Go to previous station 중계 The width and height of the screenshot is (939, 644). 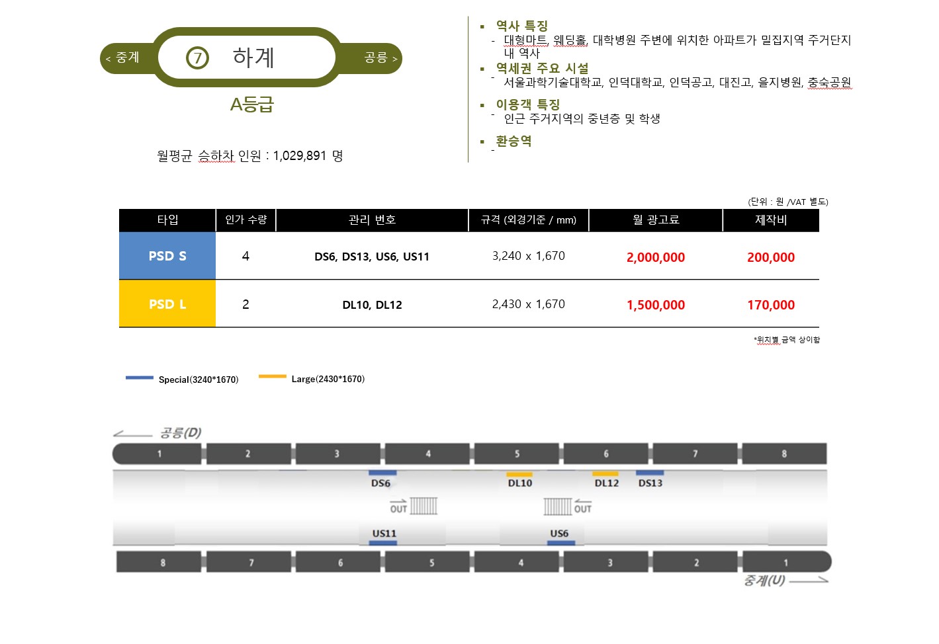[x=123, y=58]
